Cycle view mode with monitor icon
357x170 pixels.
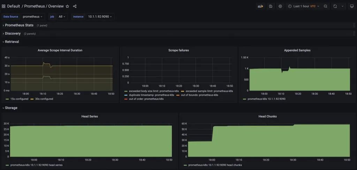tap(351, 6)
